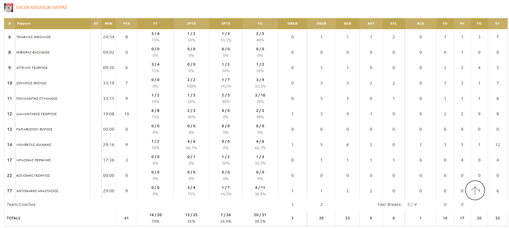Select the EF column header
This screenshot has height=228, width=509.
coord(497,24)
